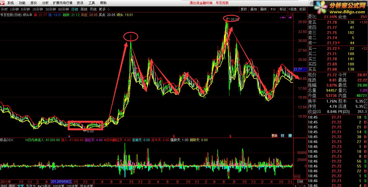The width and height of the screenshot is (368, 187).
Task: Click the 移涨 marker badge
Action: pyautogui.click(x=275, y=135)
